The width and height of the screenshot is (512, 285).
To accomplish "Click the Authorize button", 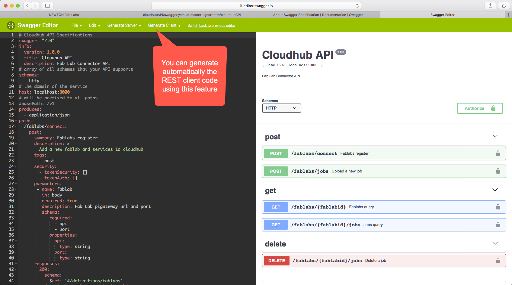I will (x=480, y=108).
